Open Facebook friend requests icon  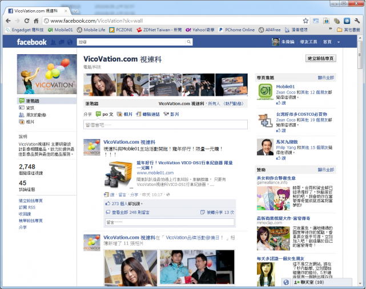[53, 42]
